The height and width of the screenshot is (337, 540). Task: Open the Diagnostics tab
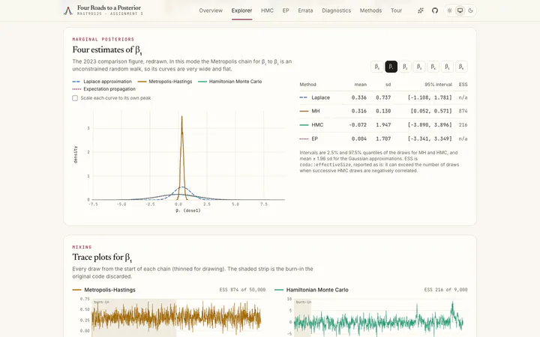click(x=337, y=10)
